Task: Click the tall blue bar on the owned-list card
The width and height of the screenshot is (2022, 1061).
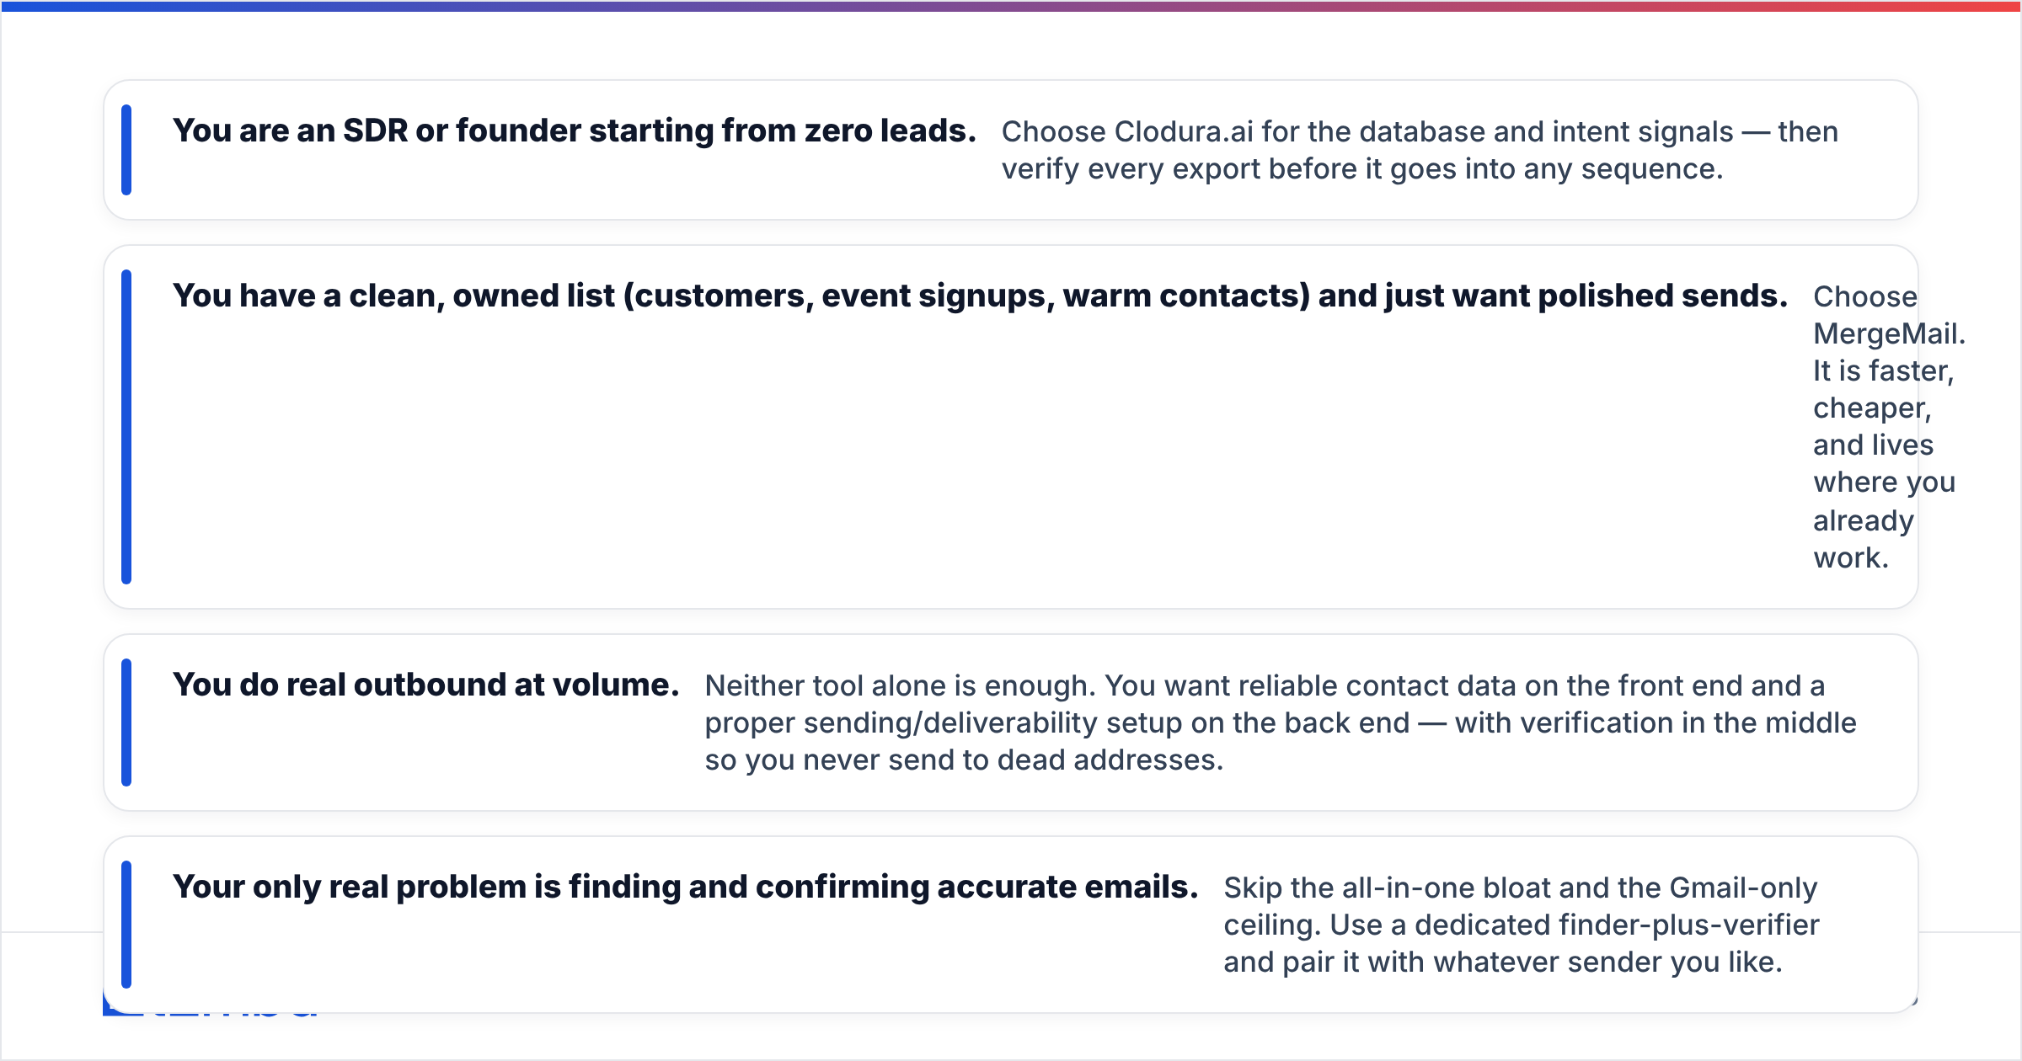Action: [x=126, y=427]
